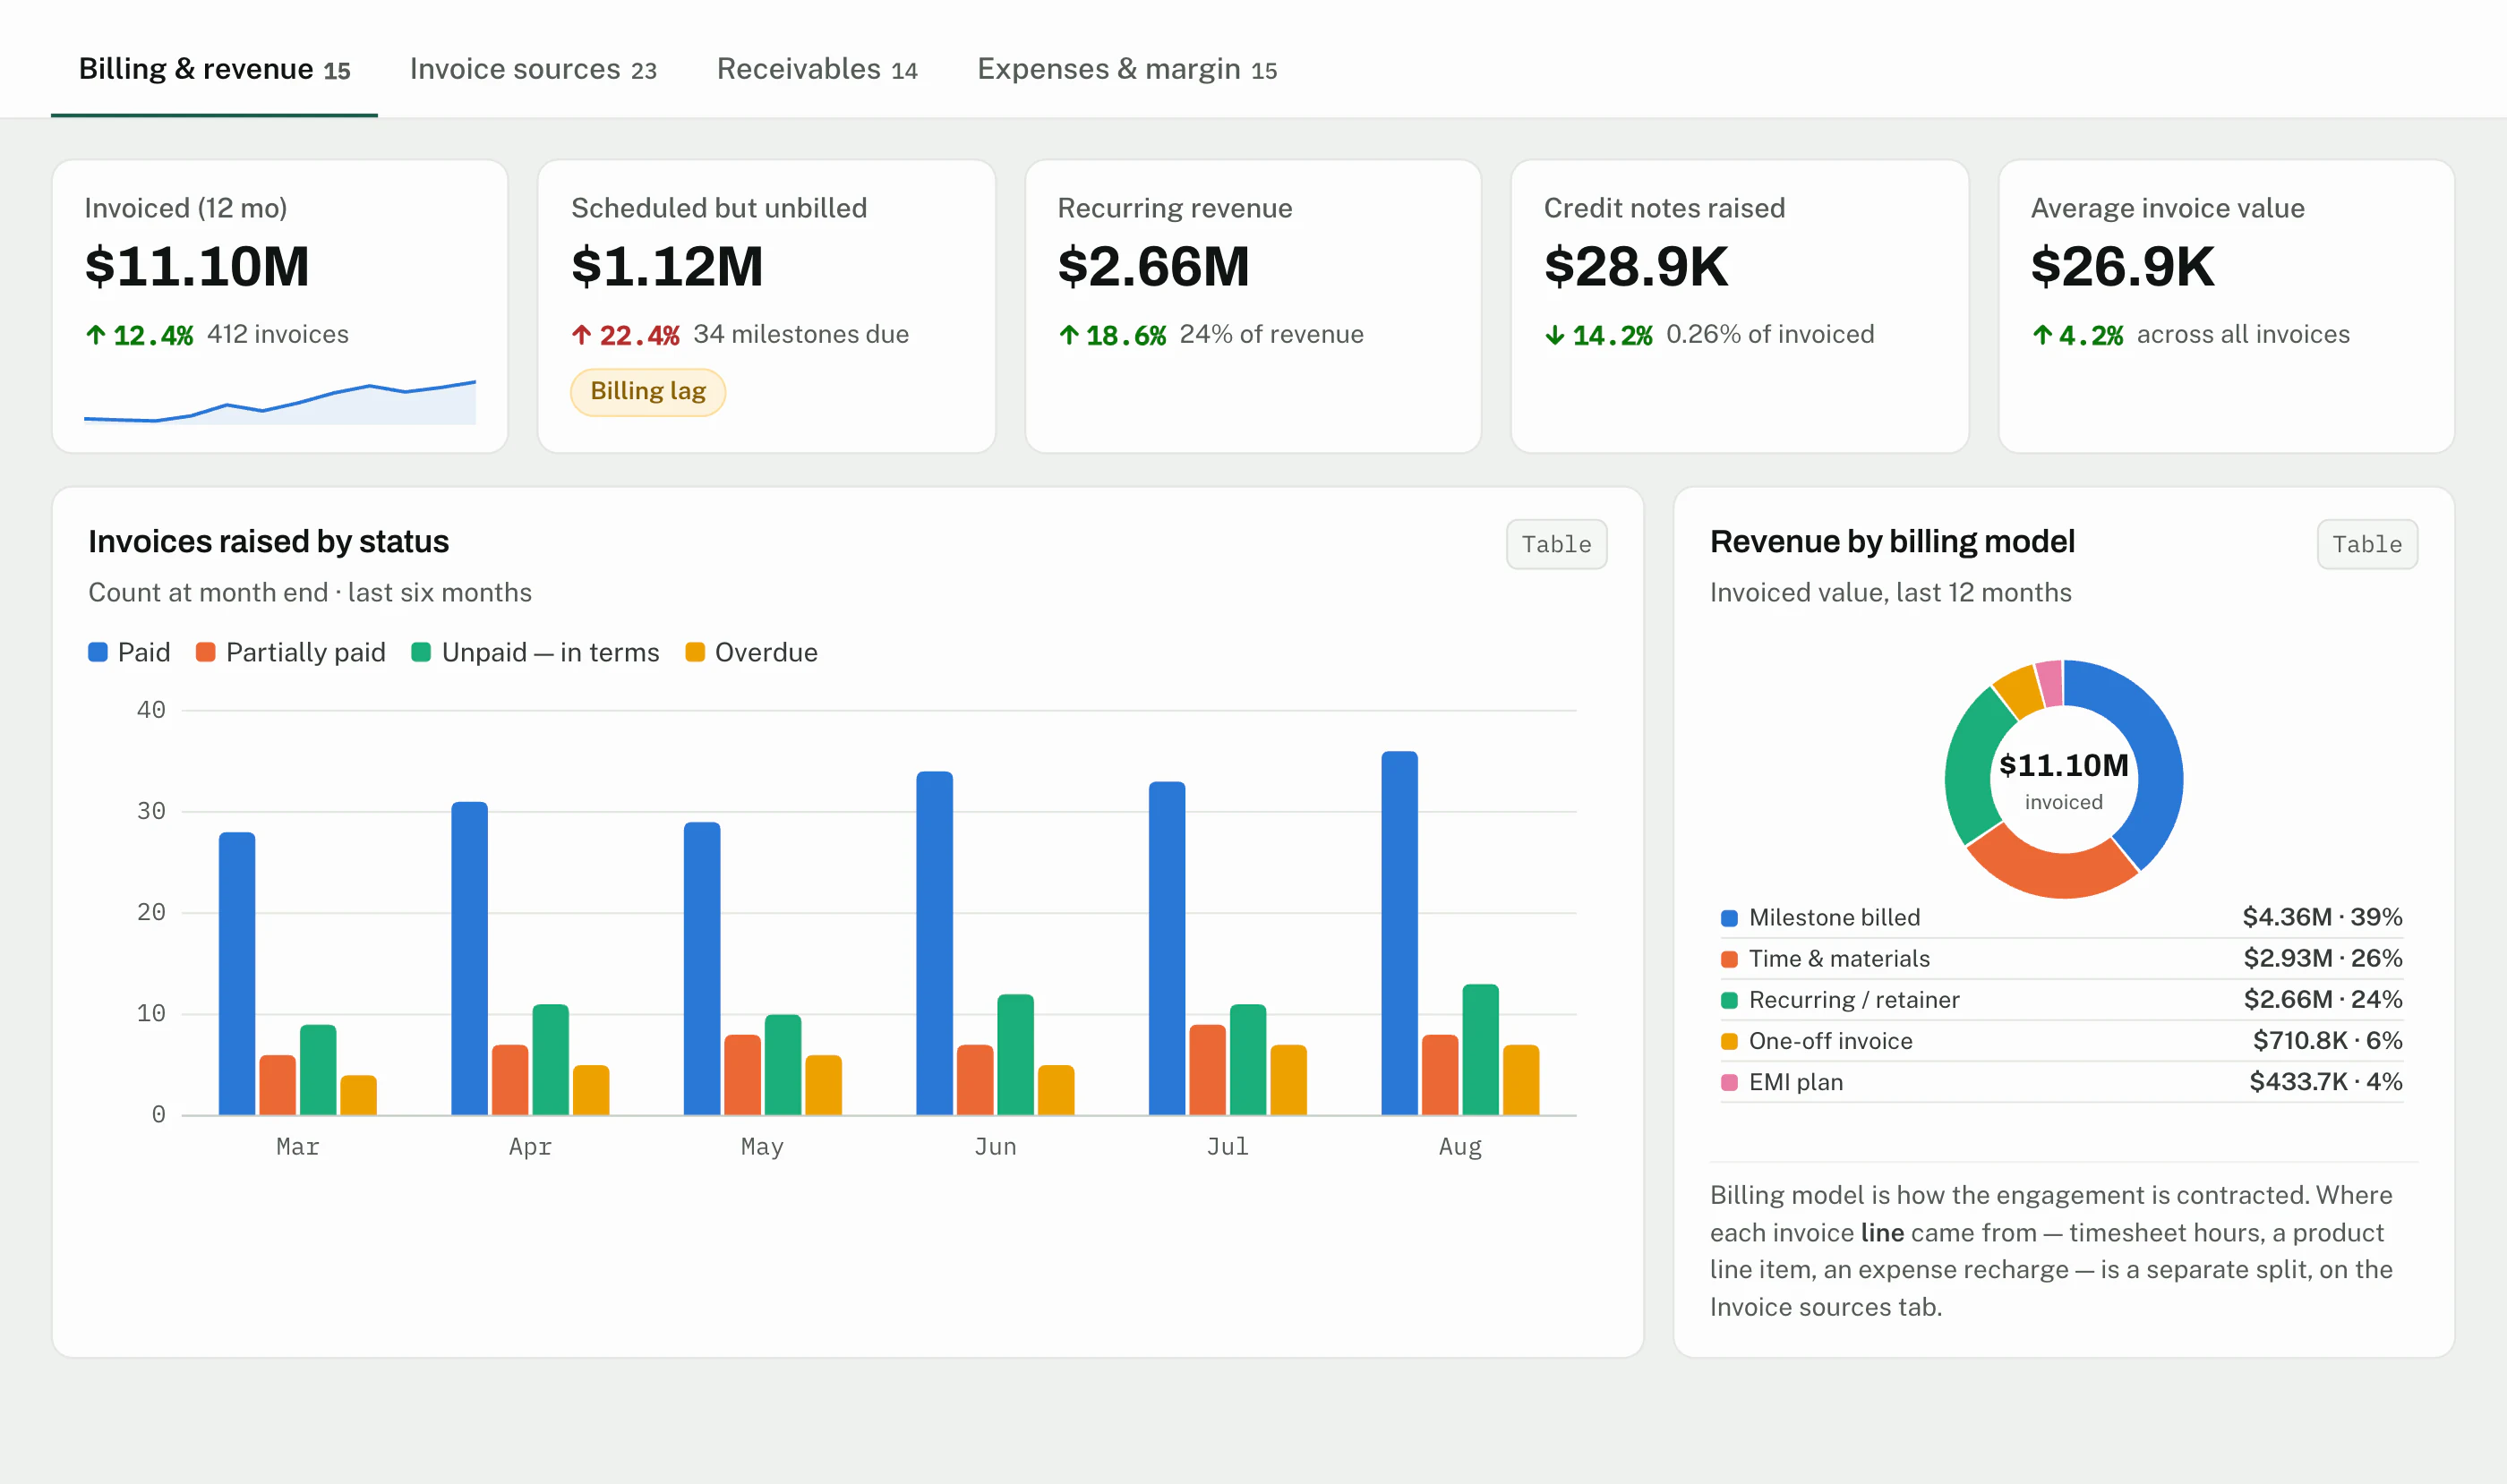Click Table button on Invoices raised by status
2507x1484 pixels.
tap(1557, 544)
